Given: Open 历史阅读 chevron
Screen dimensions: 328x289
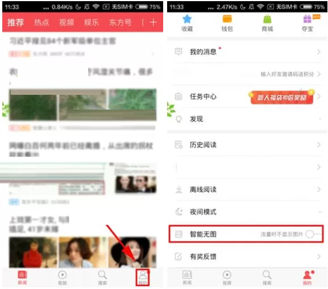Looking at the screenshot, I should [319, 144].
